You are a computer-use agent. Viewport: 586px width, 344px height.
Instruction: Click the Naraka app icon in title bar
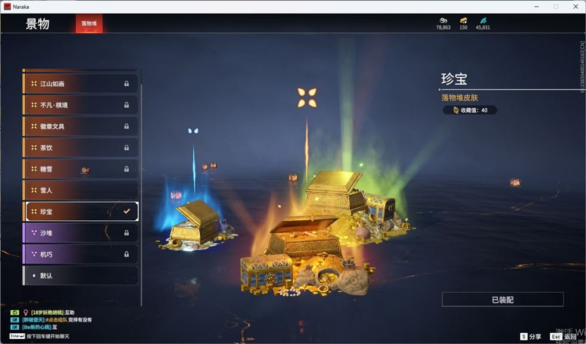(7, 7)
